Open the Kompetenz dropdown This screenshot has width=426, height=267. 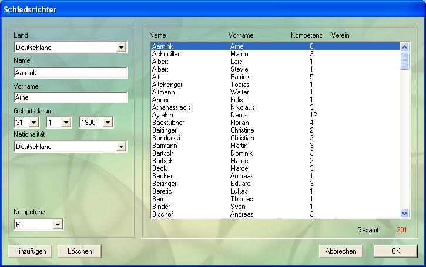[57, 224]
